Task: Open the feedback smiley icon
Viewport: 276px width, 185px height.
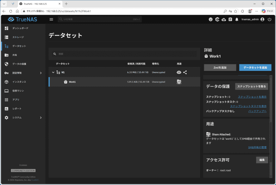Action: 210,19
